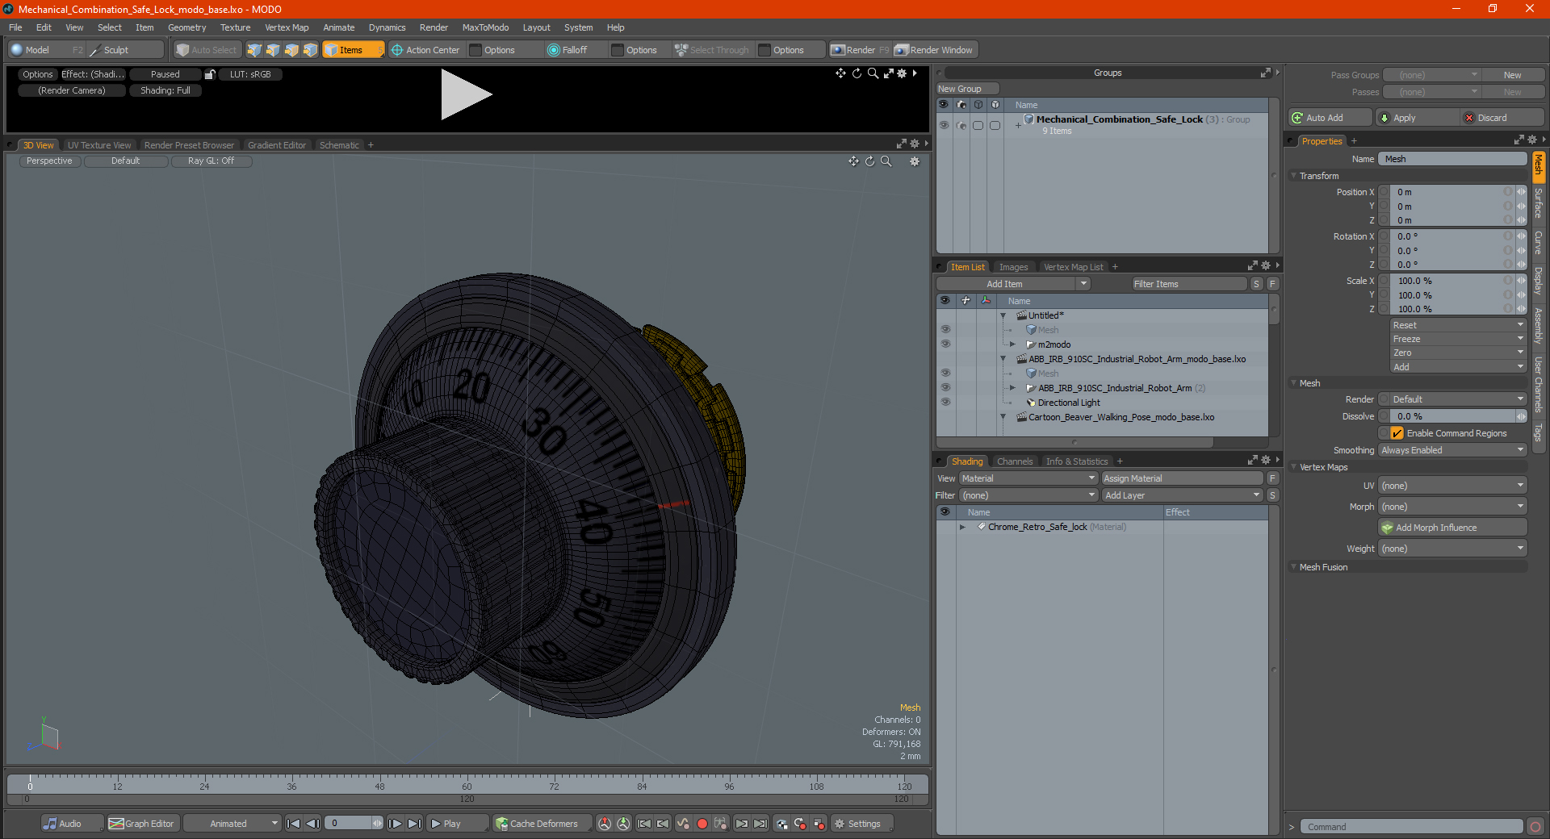This screenshot has width=1550, height=839.
Task: Click Add Morph Influence button
Action: point(1452,528)
